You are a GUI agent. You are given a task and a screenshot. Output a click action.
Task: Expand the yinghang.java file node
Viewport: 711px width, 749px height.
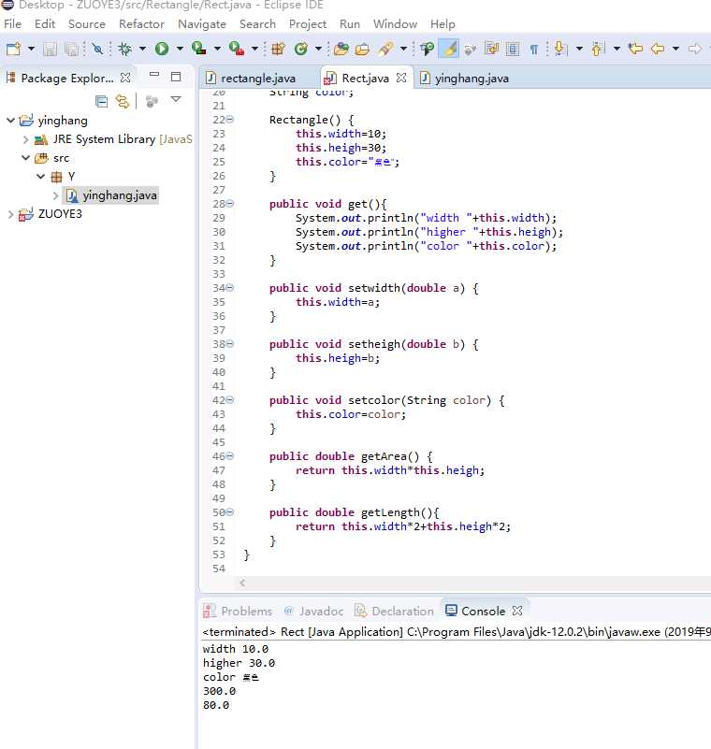tap(55, 195)
